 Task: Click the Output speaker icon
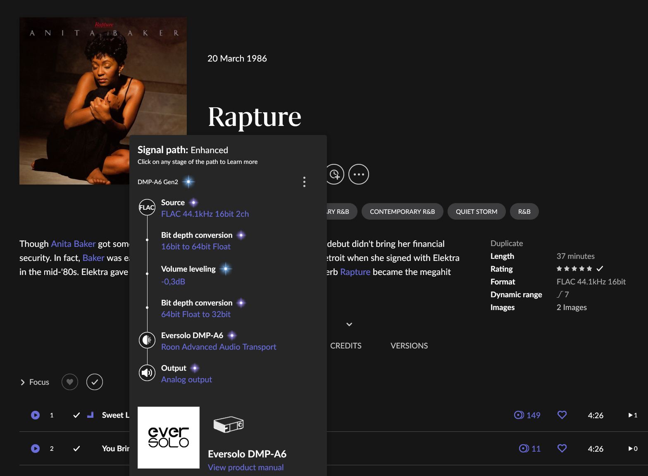click(x=147, y=373)
